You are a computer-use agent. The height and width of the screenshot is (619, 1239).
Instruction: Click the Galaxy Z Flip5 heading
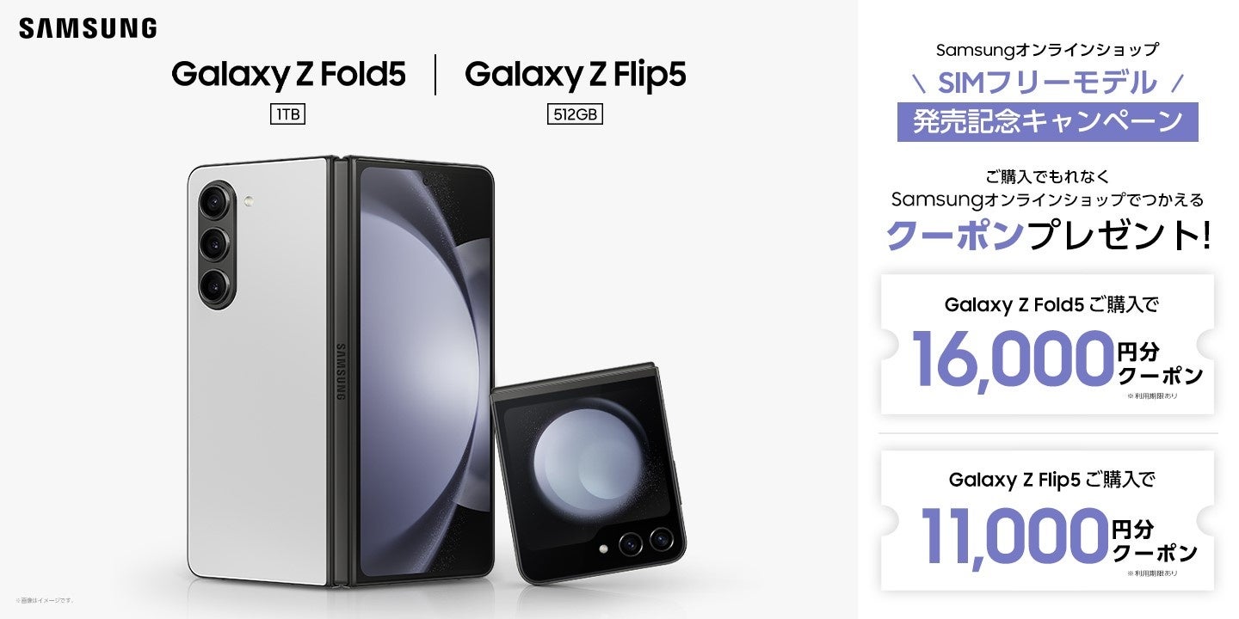[575, 75]
